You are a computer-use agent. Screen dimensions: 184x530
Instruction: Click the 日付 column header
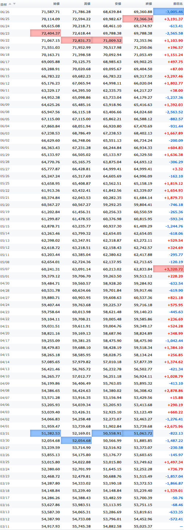pos(4,4)
